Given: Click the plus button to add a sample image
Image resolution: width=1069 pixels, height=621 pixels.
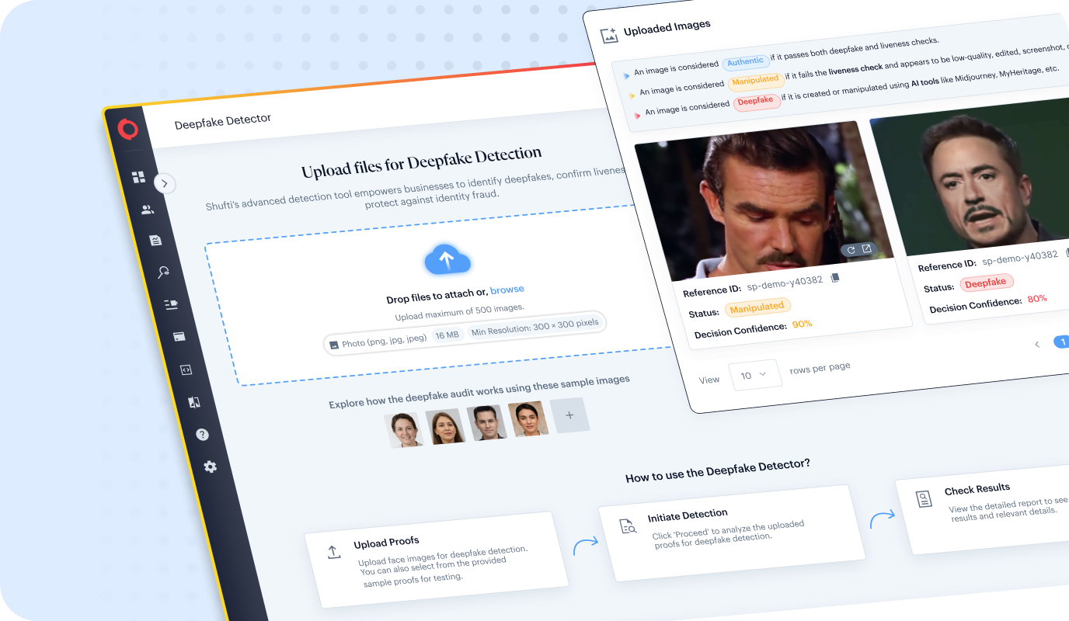Looking at the screenshot, I should (x=569, y=415).
